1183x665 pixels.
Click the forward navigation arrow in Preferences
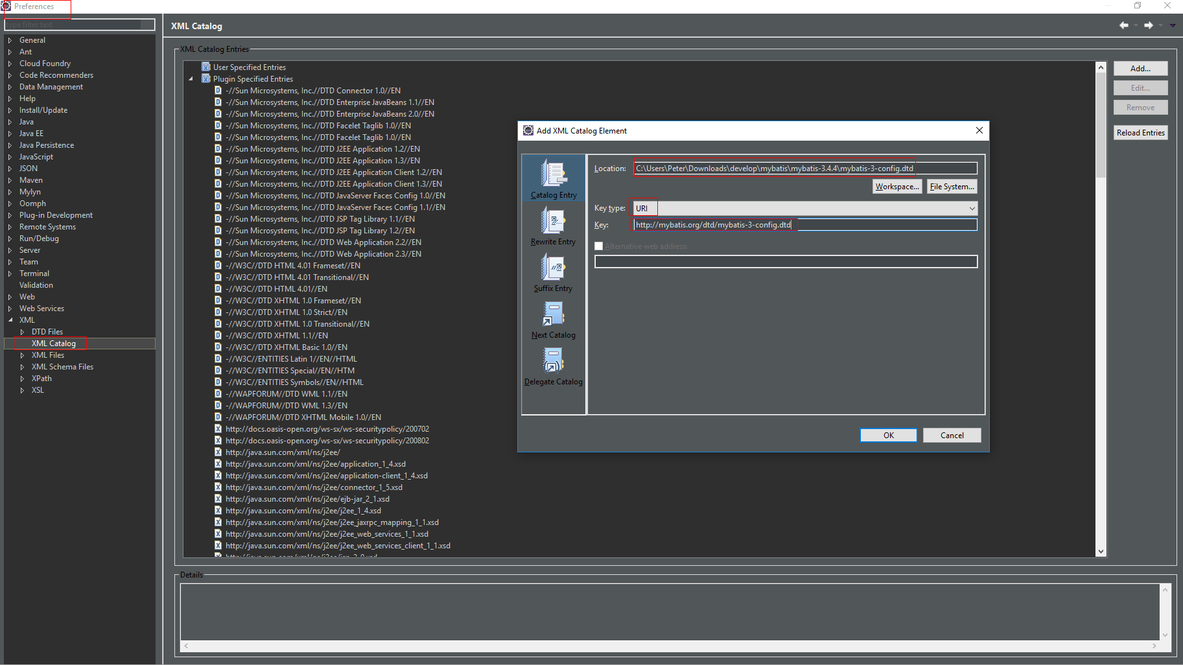(x=1147, y=25)
